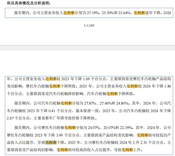The width and height of the screenshot is (175, 156).
Task: Select the figure 0.41 个百分点
Action: [x=60, y=111]
